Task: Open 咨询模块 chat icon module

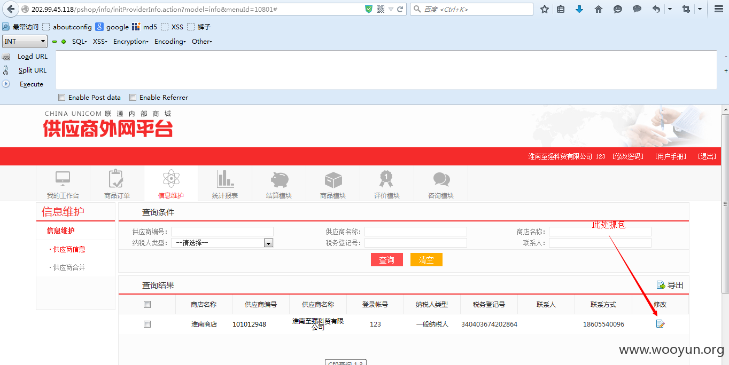Action: (440, 184)
